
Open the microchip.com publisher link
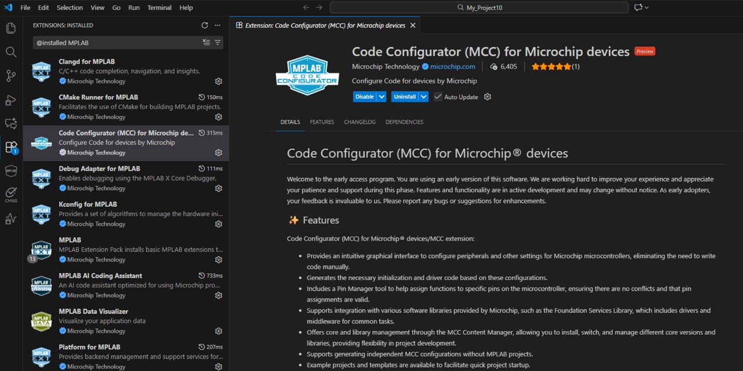452,67
